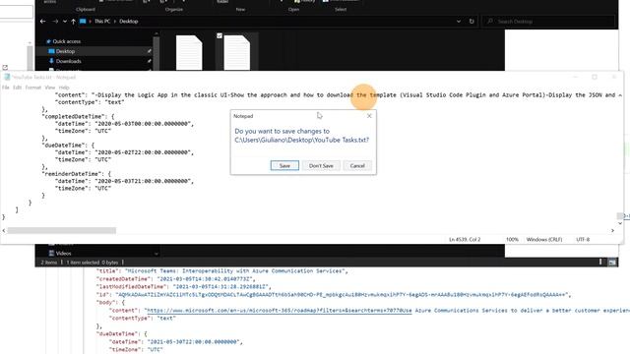Open recent locations dropdown in File Explorer

coord(65,22)
